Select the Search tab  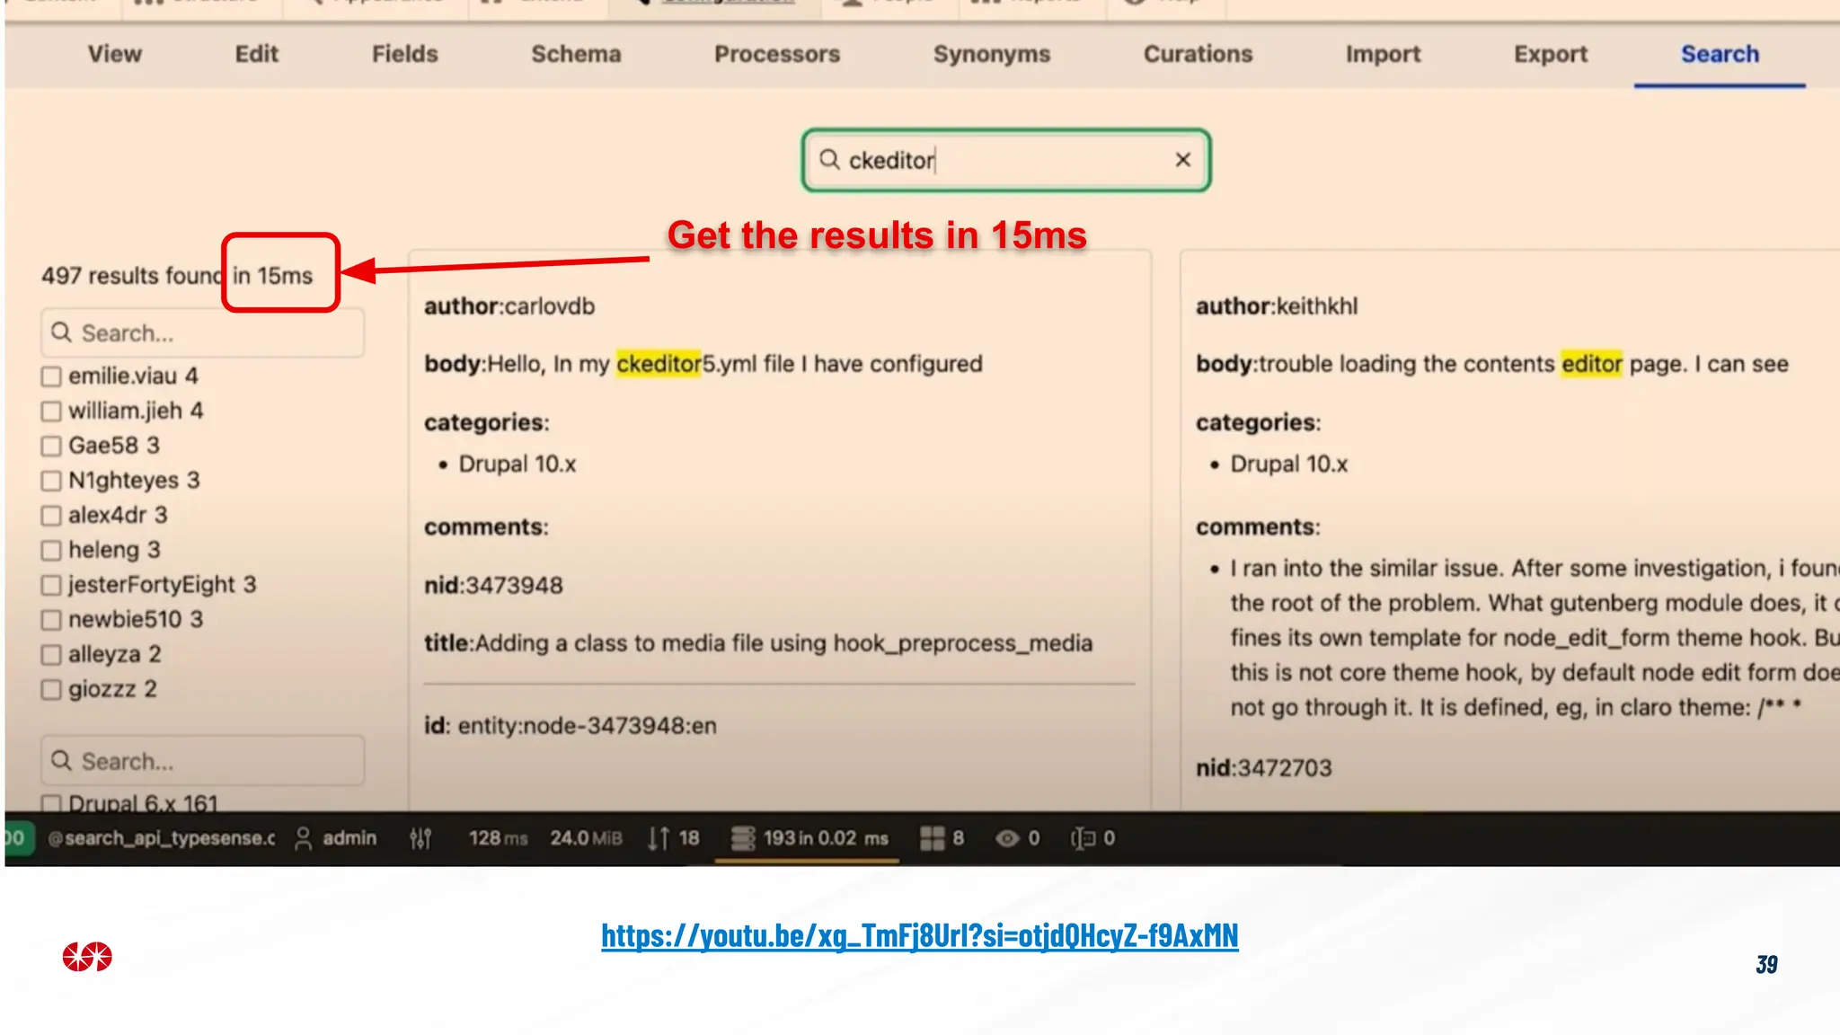tap(1720, 54)
